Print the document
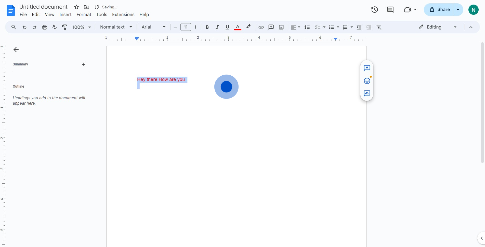The width and height of the screenshot is (485, 247). click(x=45, y=27)
